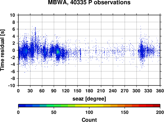The image size is (164, 122).
Task: Pick the yellow segment at count 100
Action: point(89,106)
